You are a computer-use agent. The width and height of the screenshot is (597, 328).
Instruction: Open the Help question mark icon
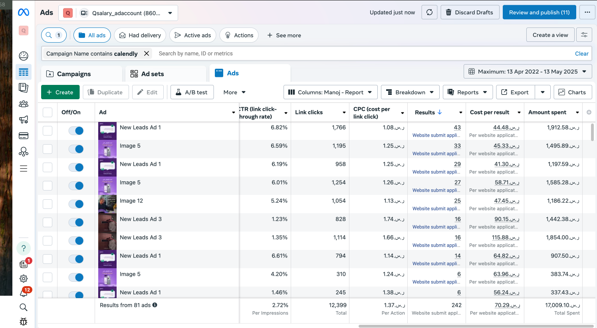pos(24,248)
